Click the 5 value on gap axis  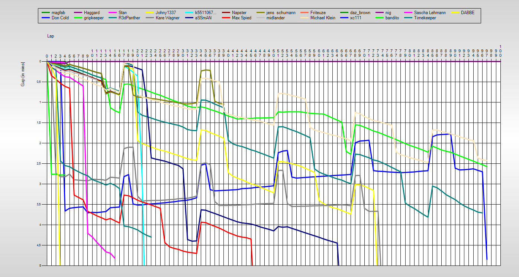pyautogui.click(x=41, y=265)
